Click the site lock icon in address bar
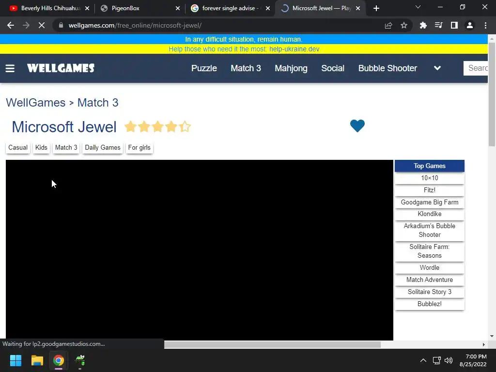Screen dimensions: 496x372 [x=61, y=25]
